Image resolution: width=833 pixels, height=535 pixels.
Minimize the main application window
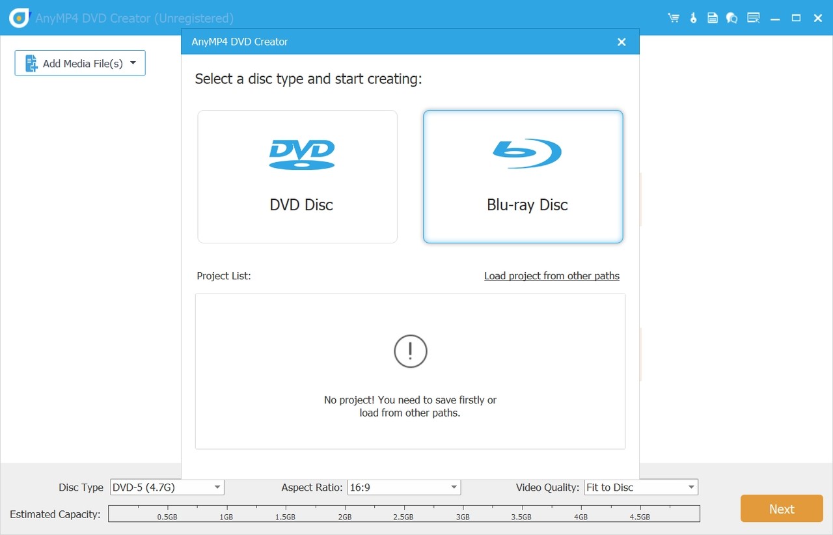[x=774, y=18]
